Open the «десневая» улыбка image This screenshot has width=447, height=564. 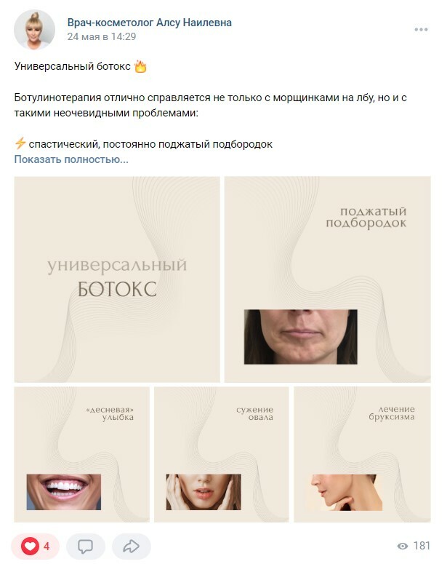pos(81,454)
